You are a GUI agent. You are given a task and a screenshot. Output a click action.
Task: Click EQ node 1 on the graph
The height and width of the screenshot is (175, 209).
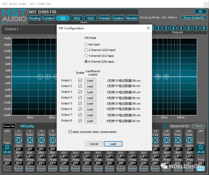click(x=40, y=77)
